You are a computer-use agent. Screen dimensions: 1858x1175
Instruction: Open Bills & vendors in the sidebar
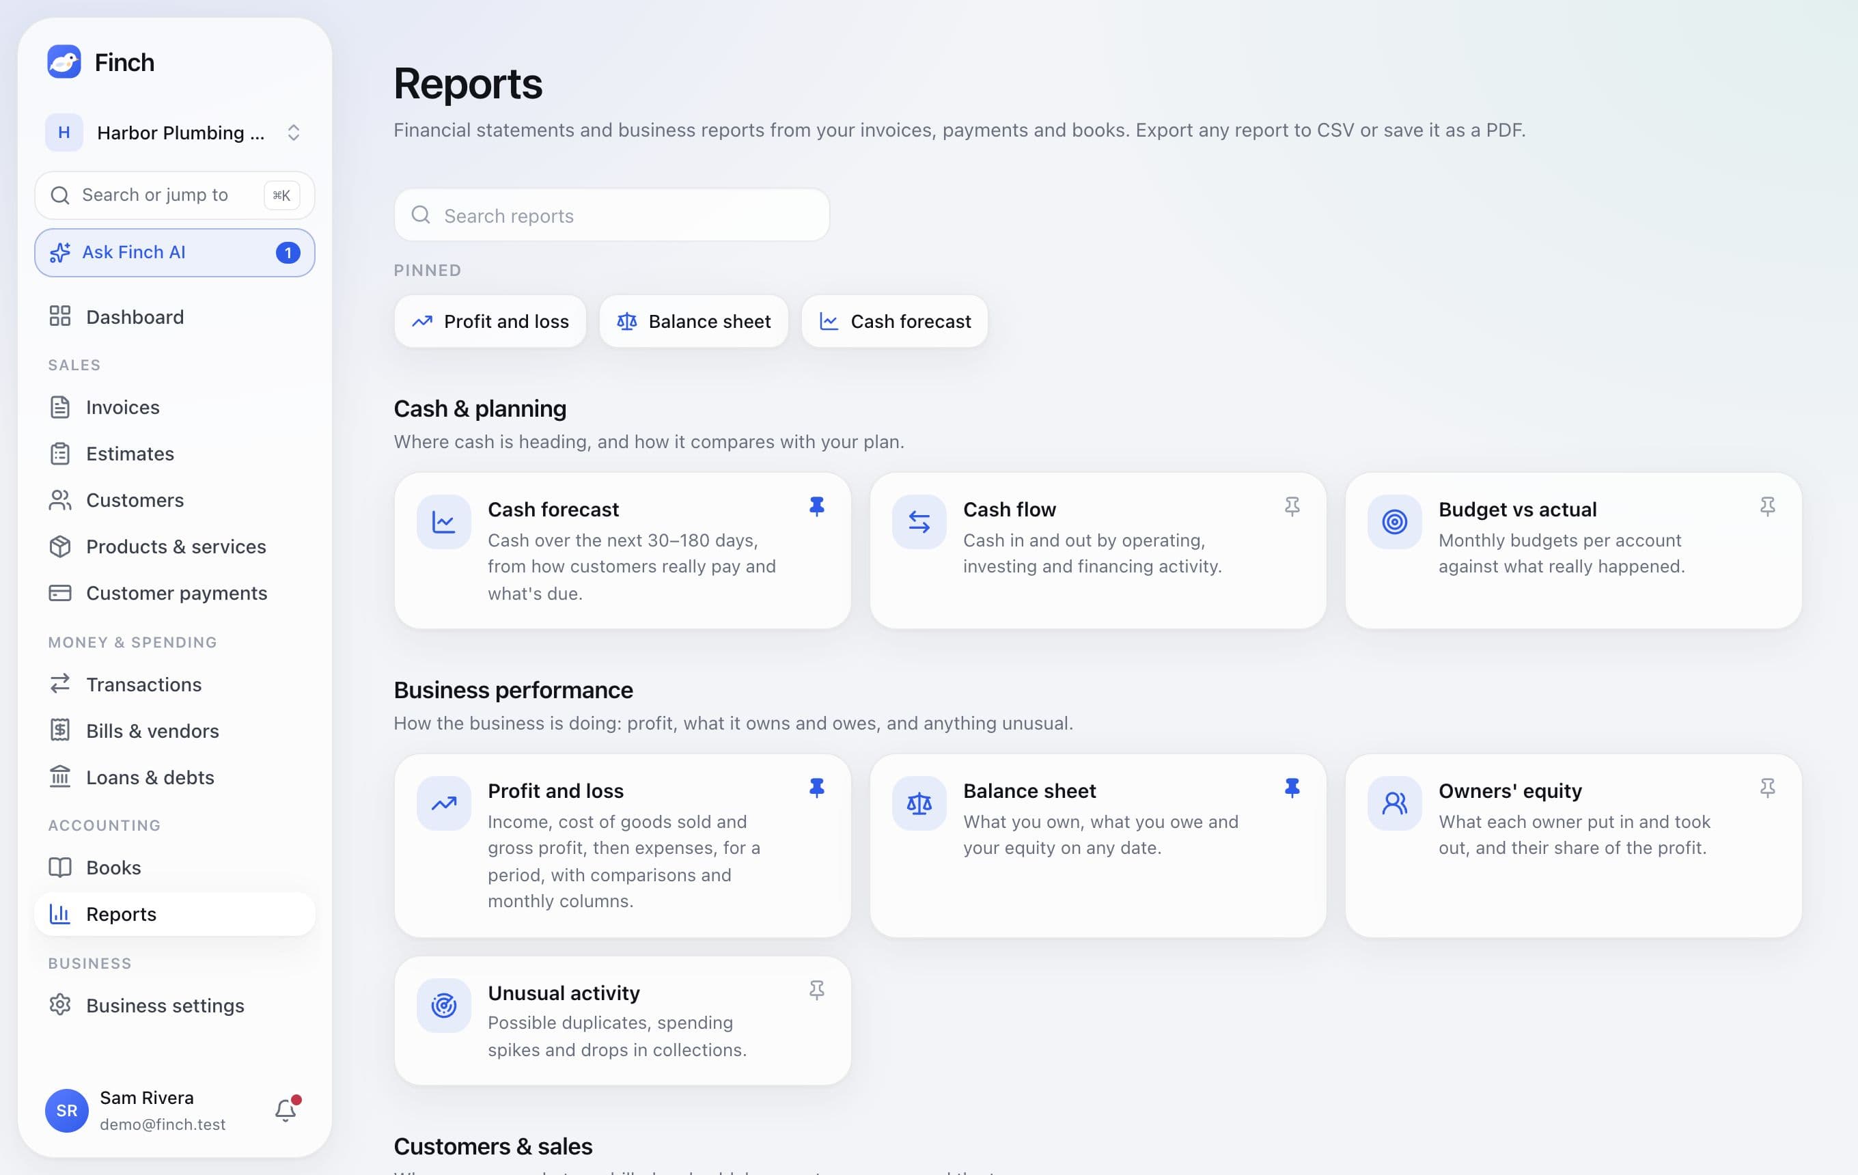pos(174,730)
